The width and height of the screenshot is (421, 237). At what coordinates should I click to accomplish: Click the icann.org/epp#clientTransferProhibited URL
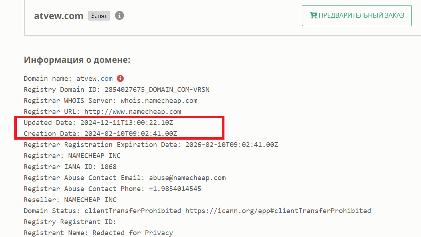coord(278,211)
